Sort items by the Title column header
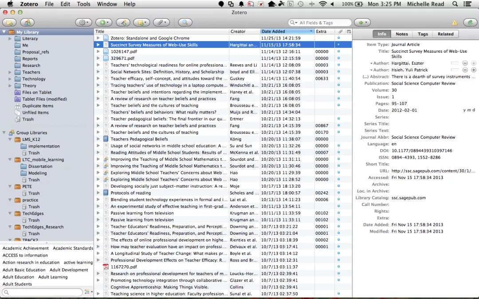479x299 pixels. coord(161,31)
